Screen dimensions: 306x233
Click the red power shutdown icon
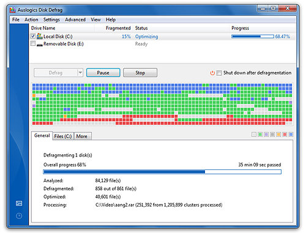point(212,73)
